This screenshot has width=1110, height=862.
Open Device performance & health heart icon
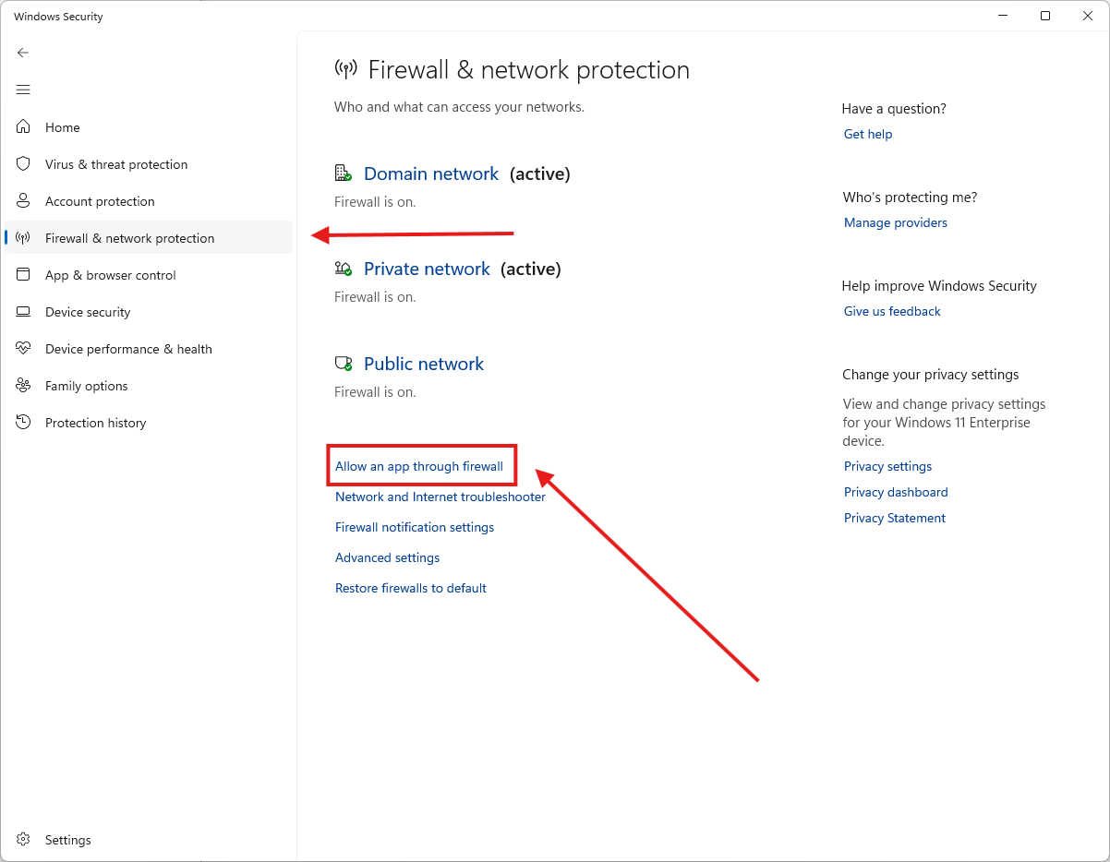(24, 349)
